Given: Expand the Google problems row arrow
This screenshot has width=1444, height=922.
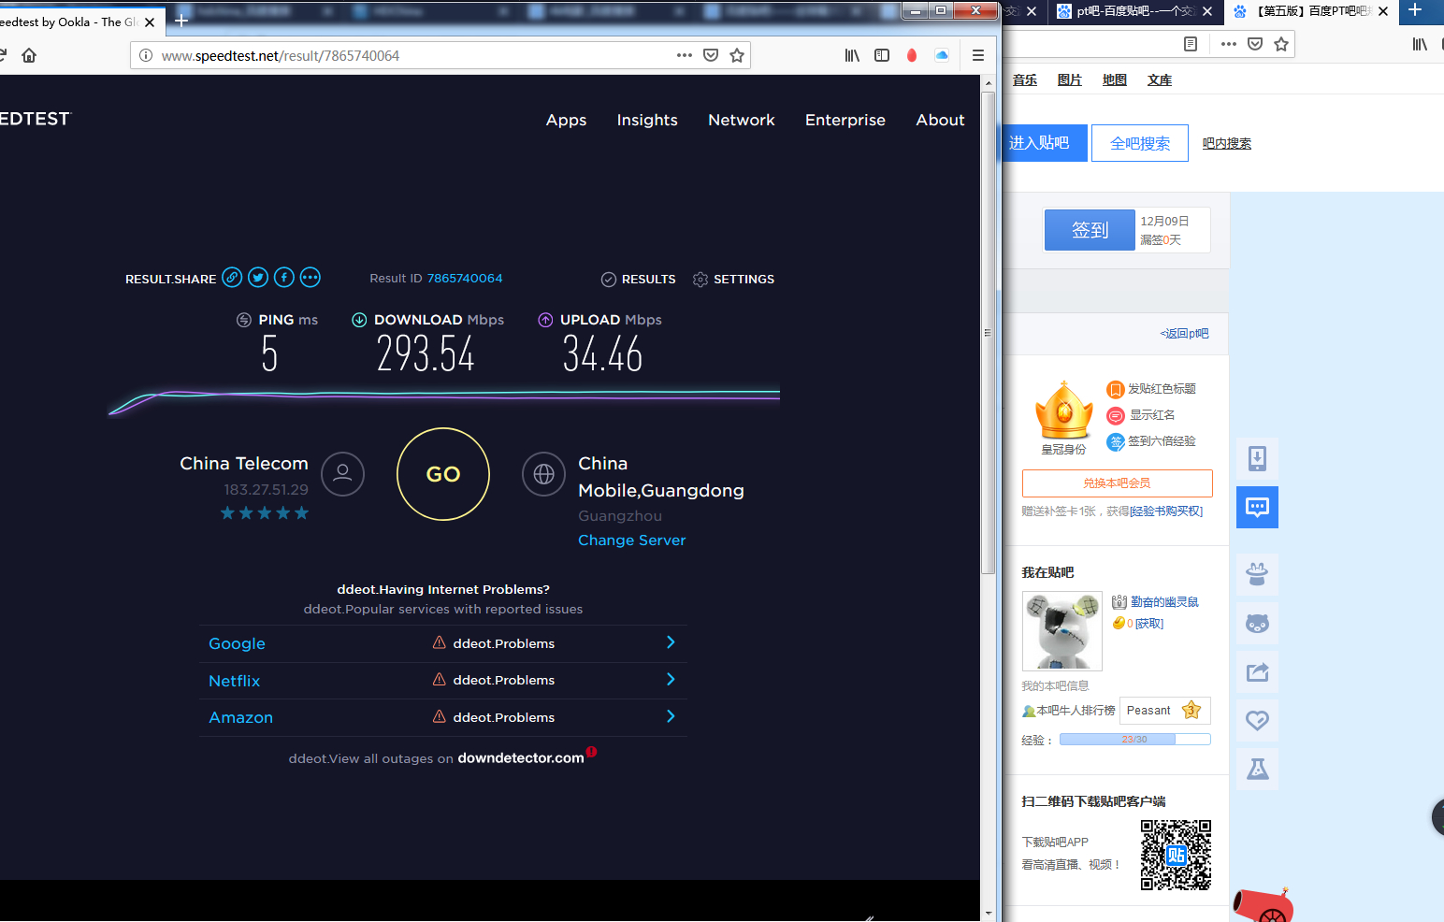Looking at the screenshot, I should [x=671, y=642].
